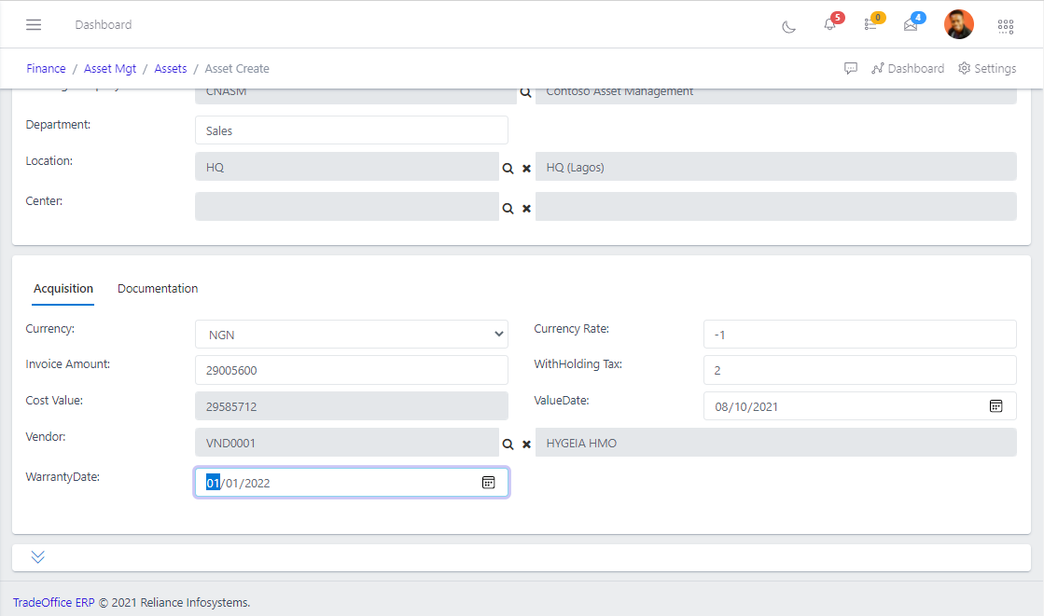Expand the collapsed section via double chevron
The image size is (1044, 616).
point(37,556)
